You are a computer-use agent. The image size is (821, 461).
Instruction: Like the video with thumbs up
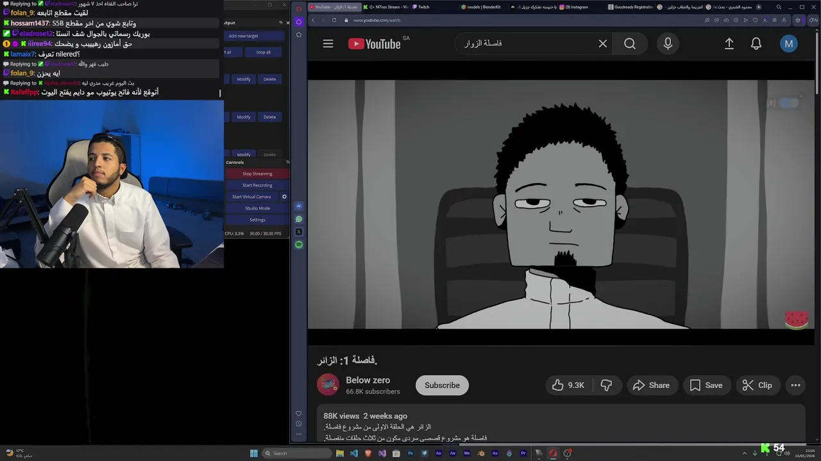(x=568, y=385)
